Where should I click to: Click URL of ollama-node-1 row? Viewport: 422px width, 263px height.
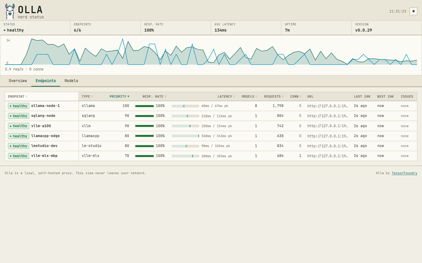(x=328, y=106)
